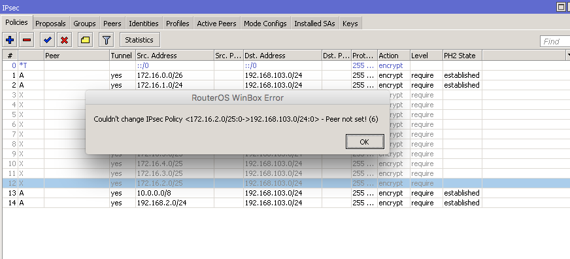Sort by Src. Address column header

tap(175, 56)
